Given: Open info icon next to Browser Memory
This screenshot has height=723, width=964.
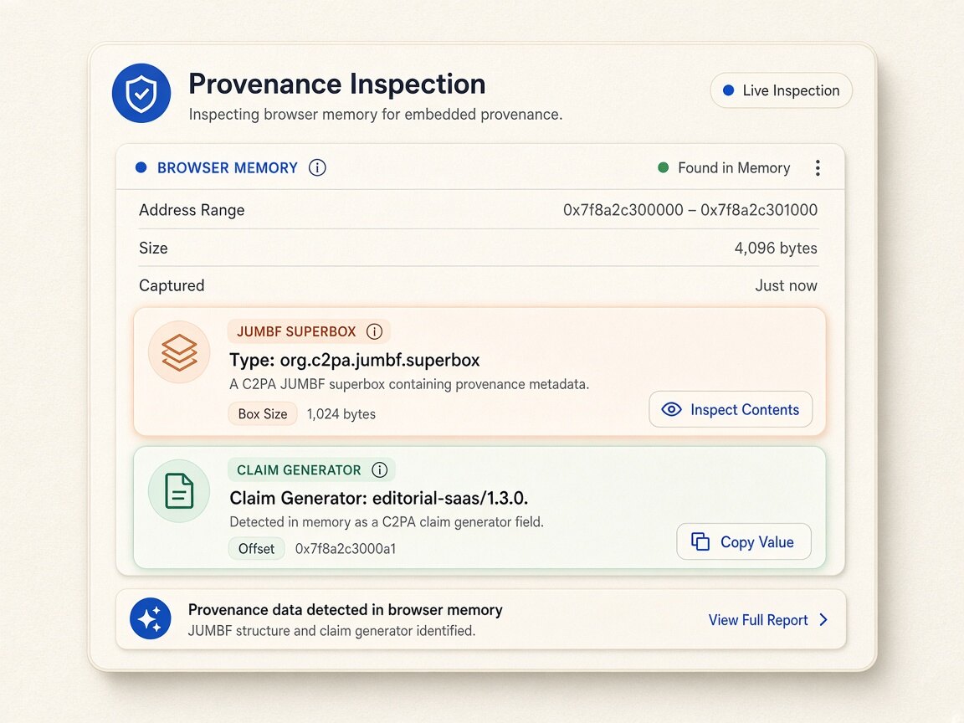Looking at the screenshot, I should 317,167.
